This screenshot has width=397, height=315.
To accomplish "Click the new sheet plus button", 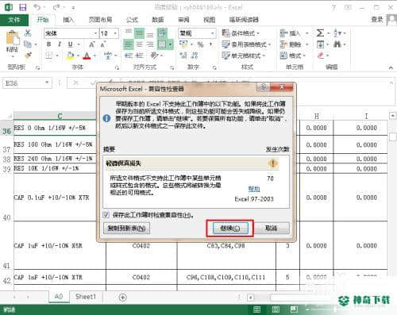I will (x=122, y=298).
